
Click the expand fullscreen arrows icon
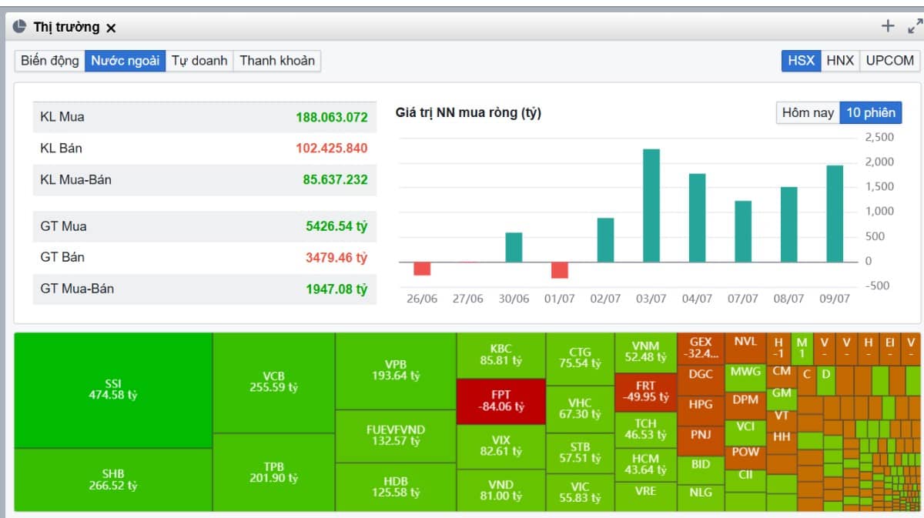point(915,26)
